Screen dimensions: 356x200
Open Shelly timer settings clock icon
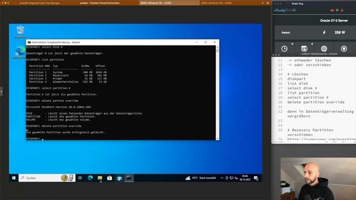tap(284, 48)
